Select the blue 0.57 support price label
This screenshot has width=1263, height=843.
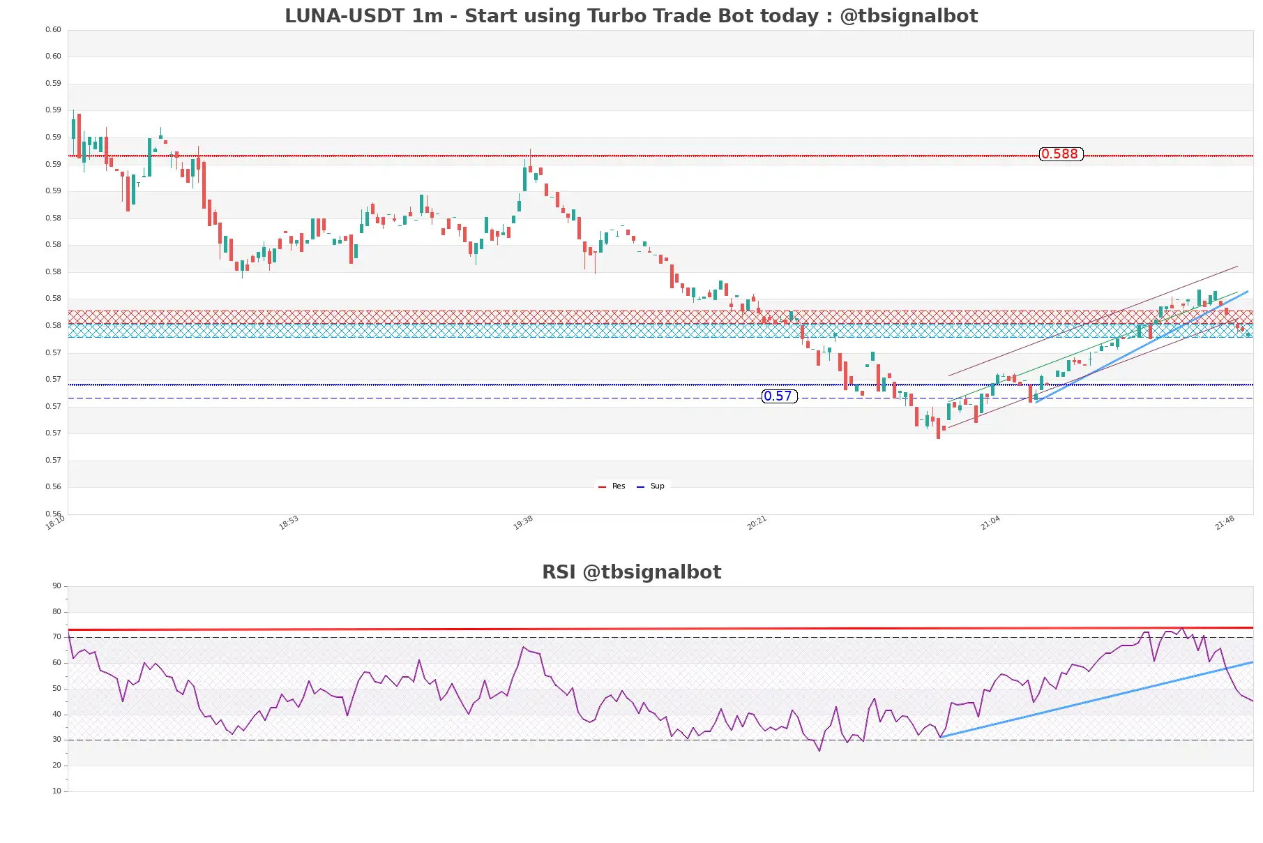tap(779, 396)
